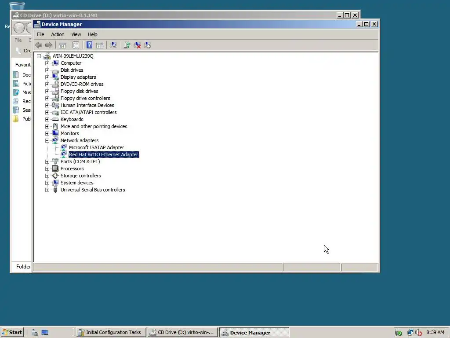
Task: Click the Disable device toolbar icon
Action: (x=147, y=45)
